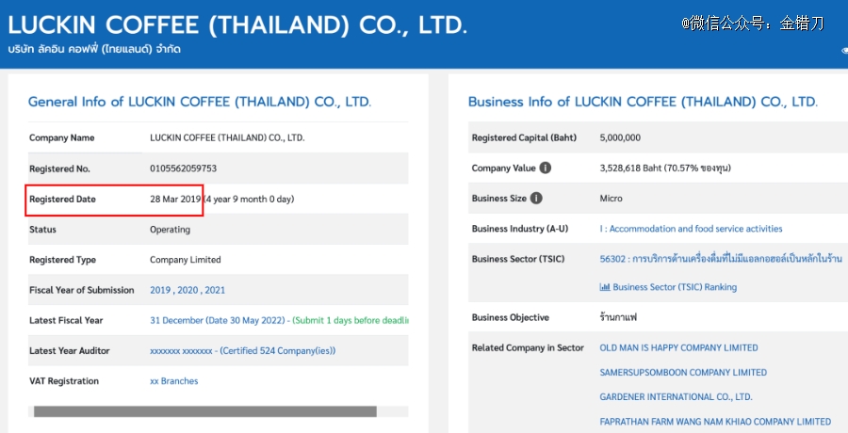This screenshot has height=433, width=848.
Task: Open GARDENER INTERNATIONAL CO., LTD. link
Action: [x=676, y=397]
